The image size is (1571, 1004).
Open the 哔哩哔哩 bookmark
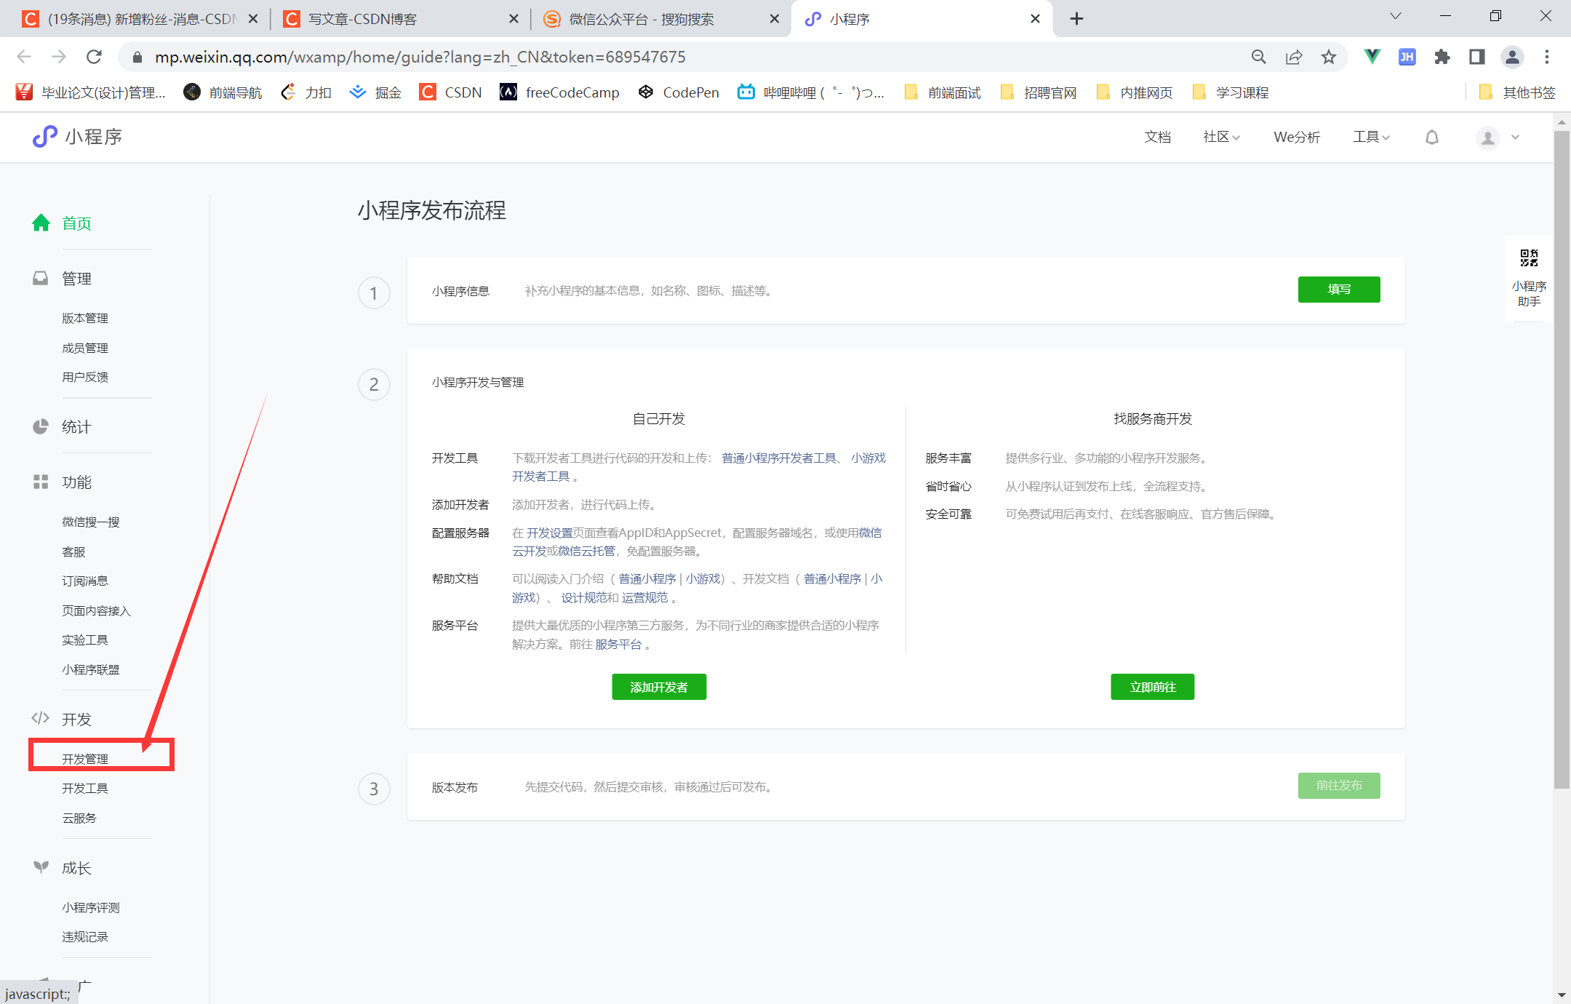pyautogui.click(x=812, y=92)
